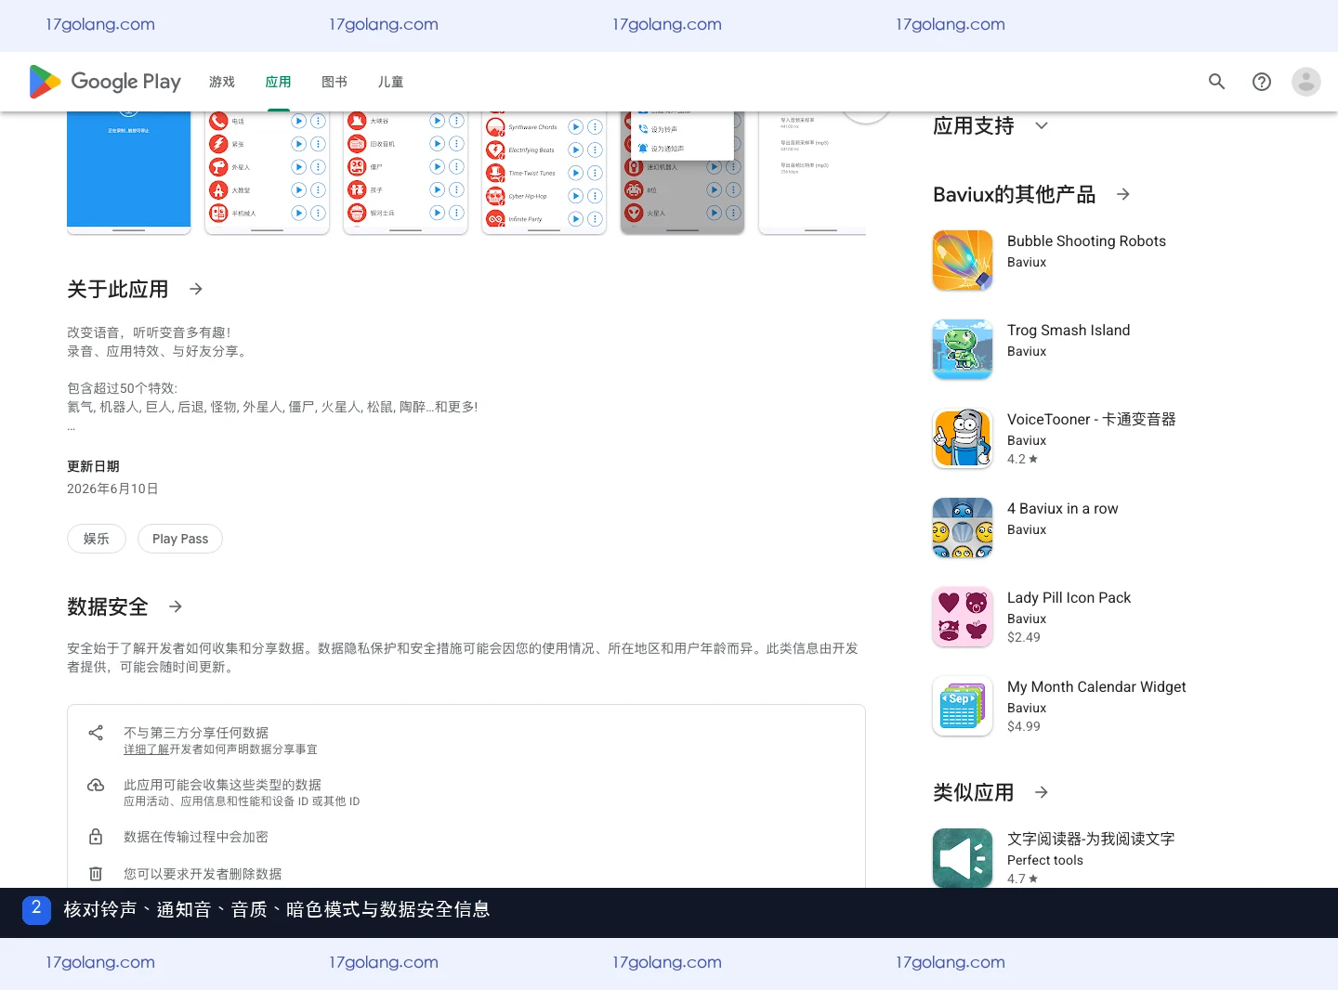Click the 2026年6月10日 update date
This screenshot has width=1338, height=990.
(112, 488)
